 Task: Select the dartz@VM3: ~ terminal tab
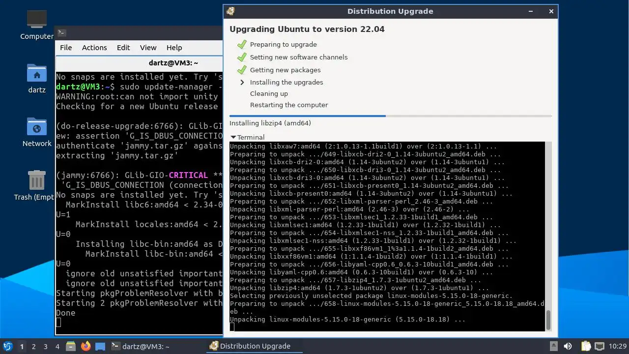coord(140,63)
